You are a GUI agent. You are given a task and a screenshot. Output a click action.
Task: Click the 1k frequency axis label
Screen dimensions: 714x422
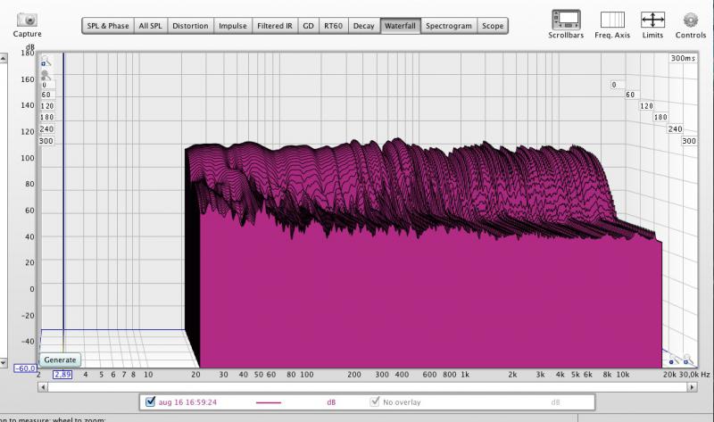tap(465, 375)
